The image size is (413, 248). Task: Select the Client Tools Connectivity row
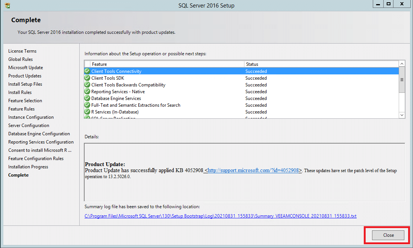pos(242,71)
